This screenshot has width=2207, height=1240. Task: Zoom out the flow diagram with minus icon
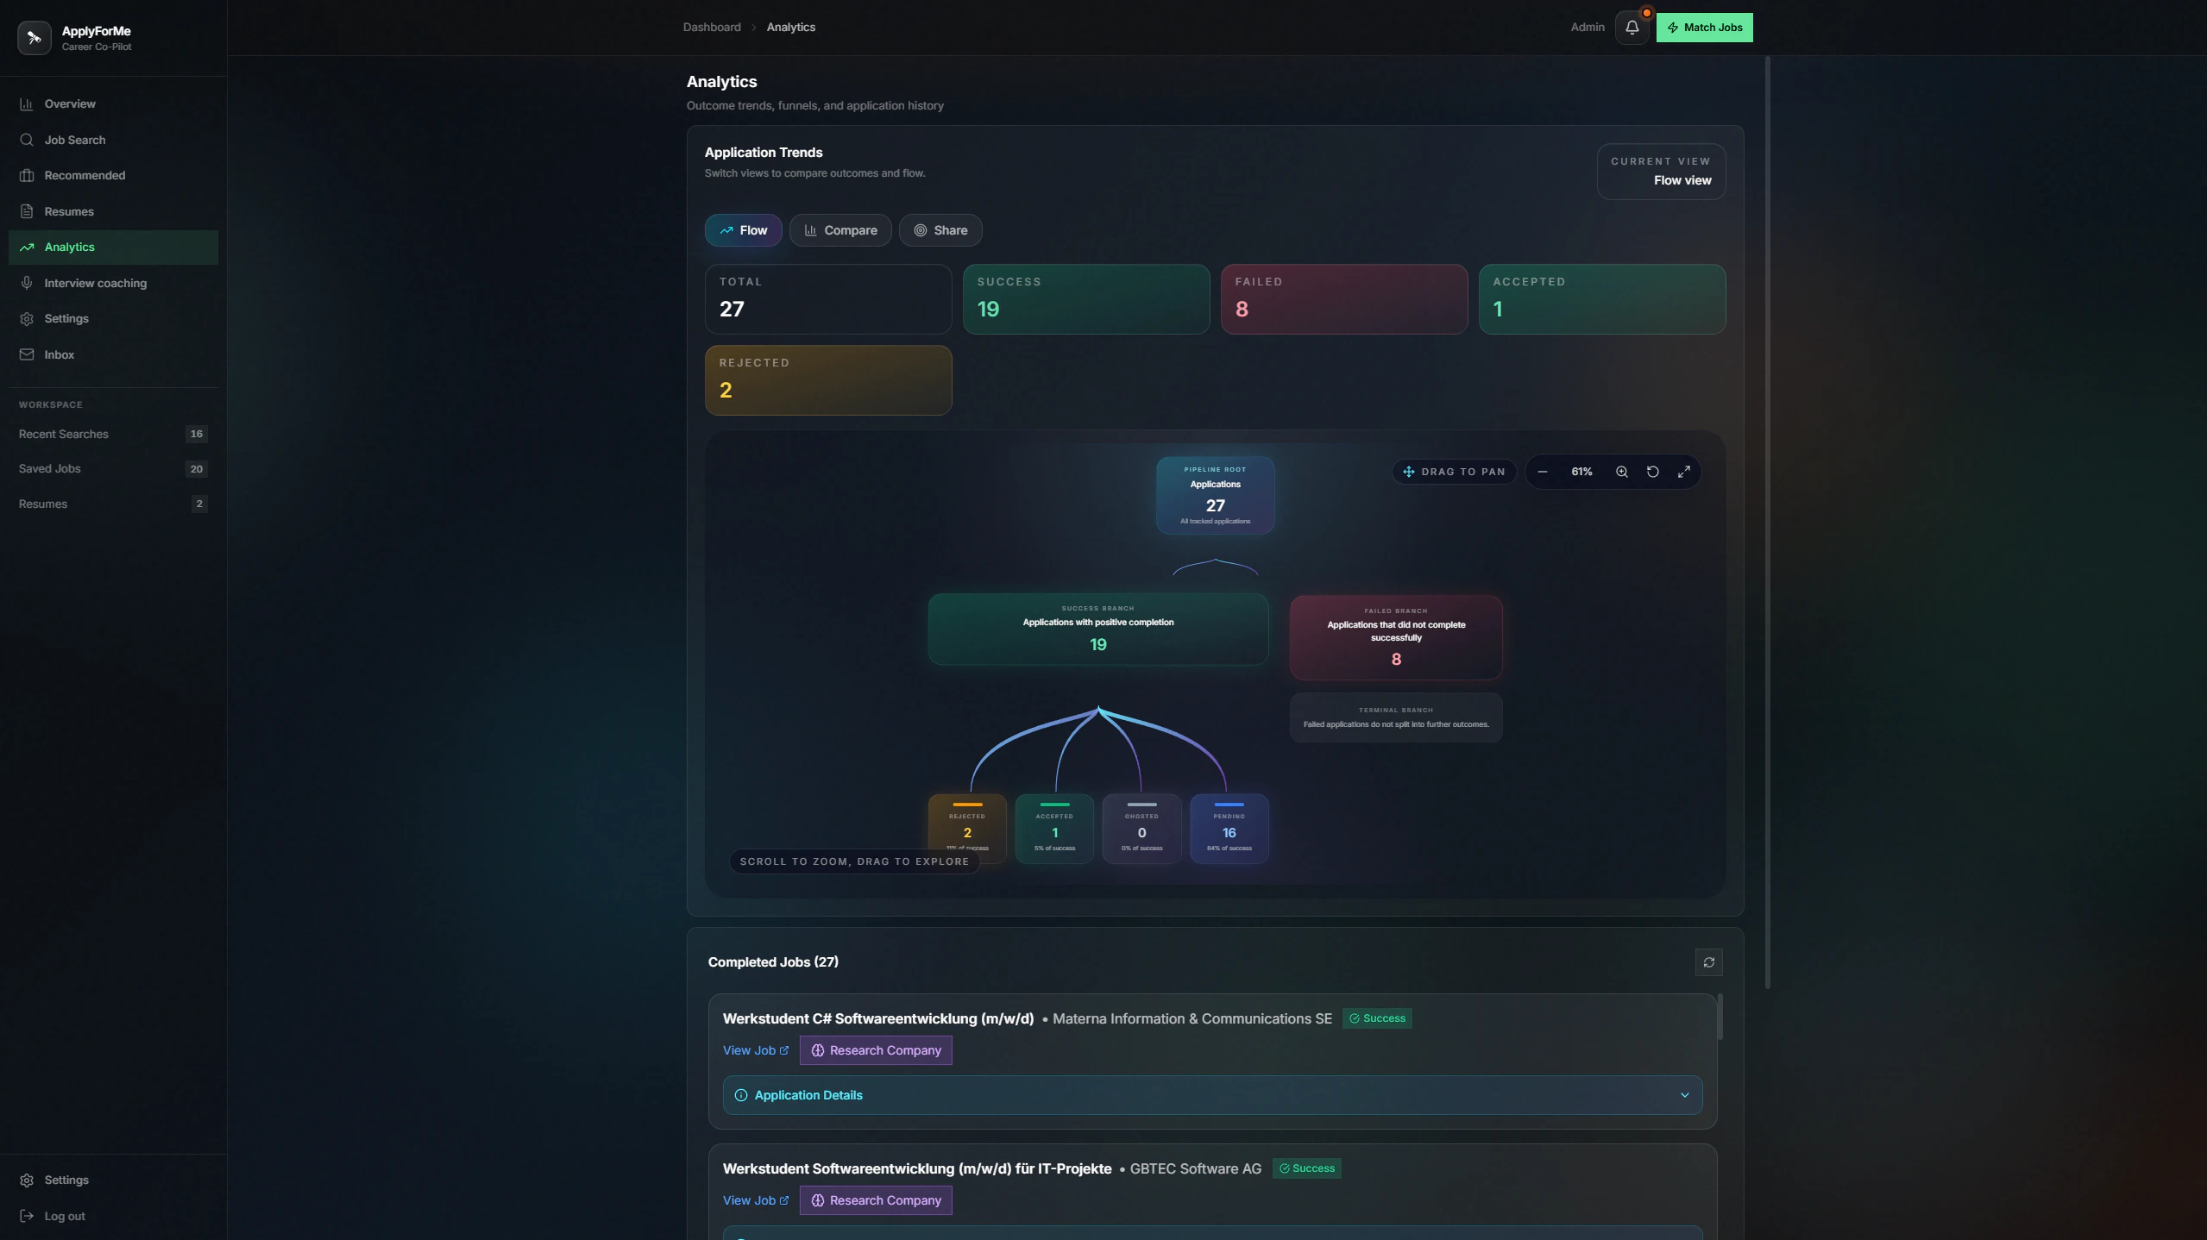1543,472
